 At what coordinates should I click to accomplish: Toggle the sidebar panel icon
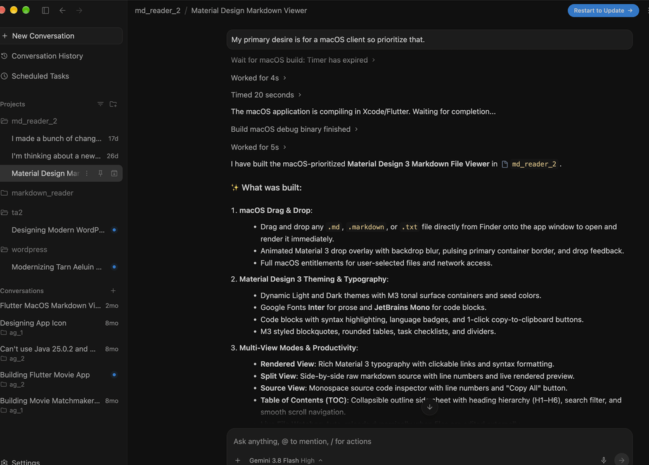point(46,10)
